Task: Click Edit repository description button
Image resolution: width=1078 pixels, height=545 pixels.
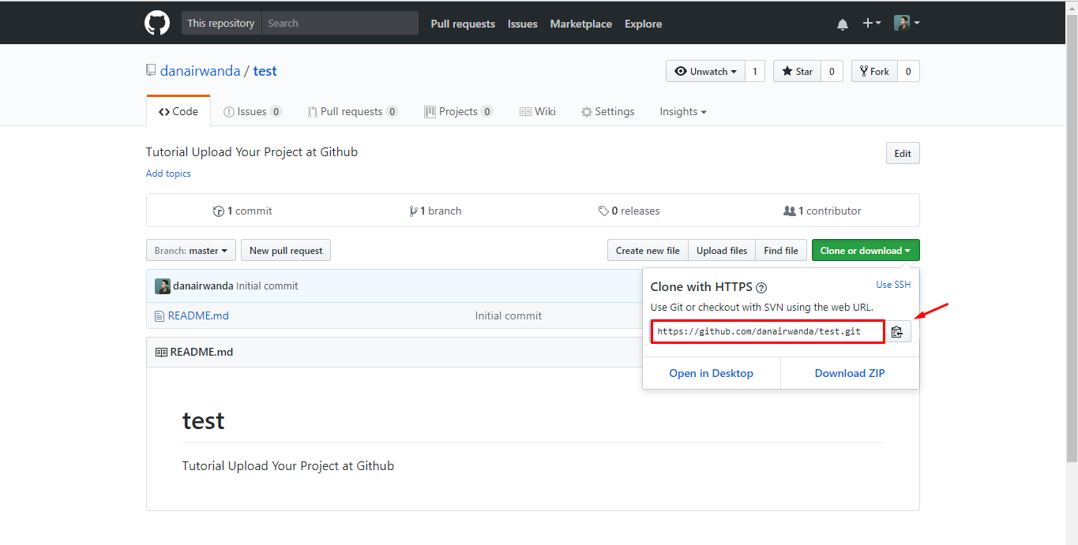Action: click(903, 154)
